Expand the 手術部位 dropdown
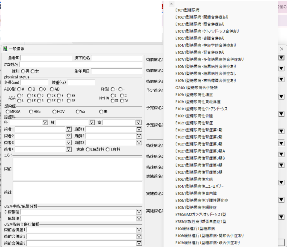Viewport: 287px width, 247px height. 139,212
